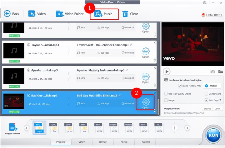Open codec Option for the topmost track

(146, 28)
